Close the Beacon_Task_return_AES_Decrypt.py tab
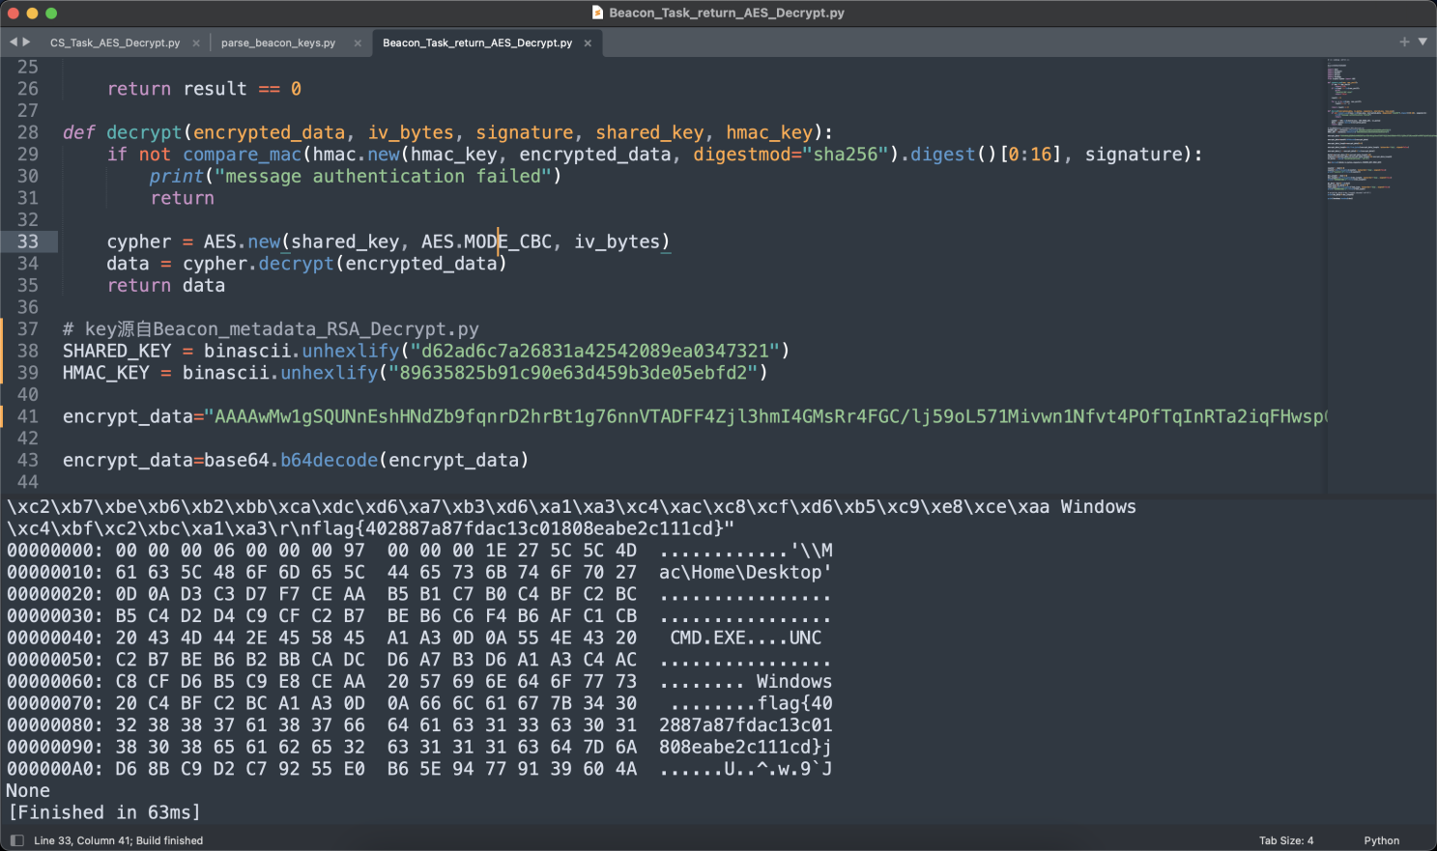This screenshot has width=1437, height=851. [x=588, y=43]
